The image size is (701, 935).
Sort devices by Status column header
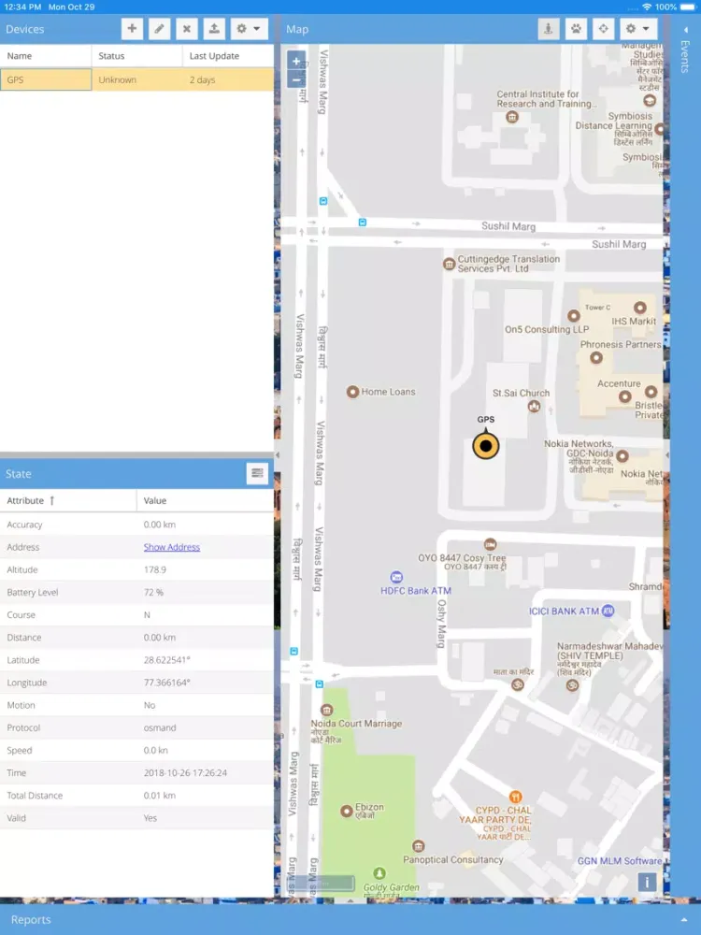pyautogui.click(x=137, y=56)
